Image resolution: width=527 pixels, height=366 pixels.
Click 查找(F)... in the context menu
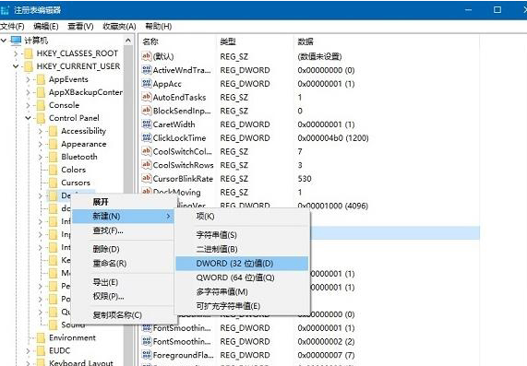123,230
